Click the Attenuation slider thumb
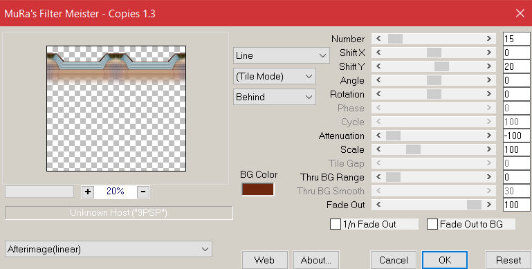The image size is (532, 269). (393, 136)
